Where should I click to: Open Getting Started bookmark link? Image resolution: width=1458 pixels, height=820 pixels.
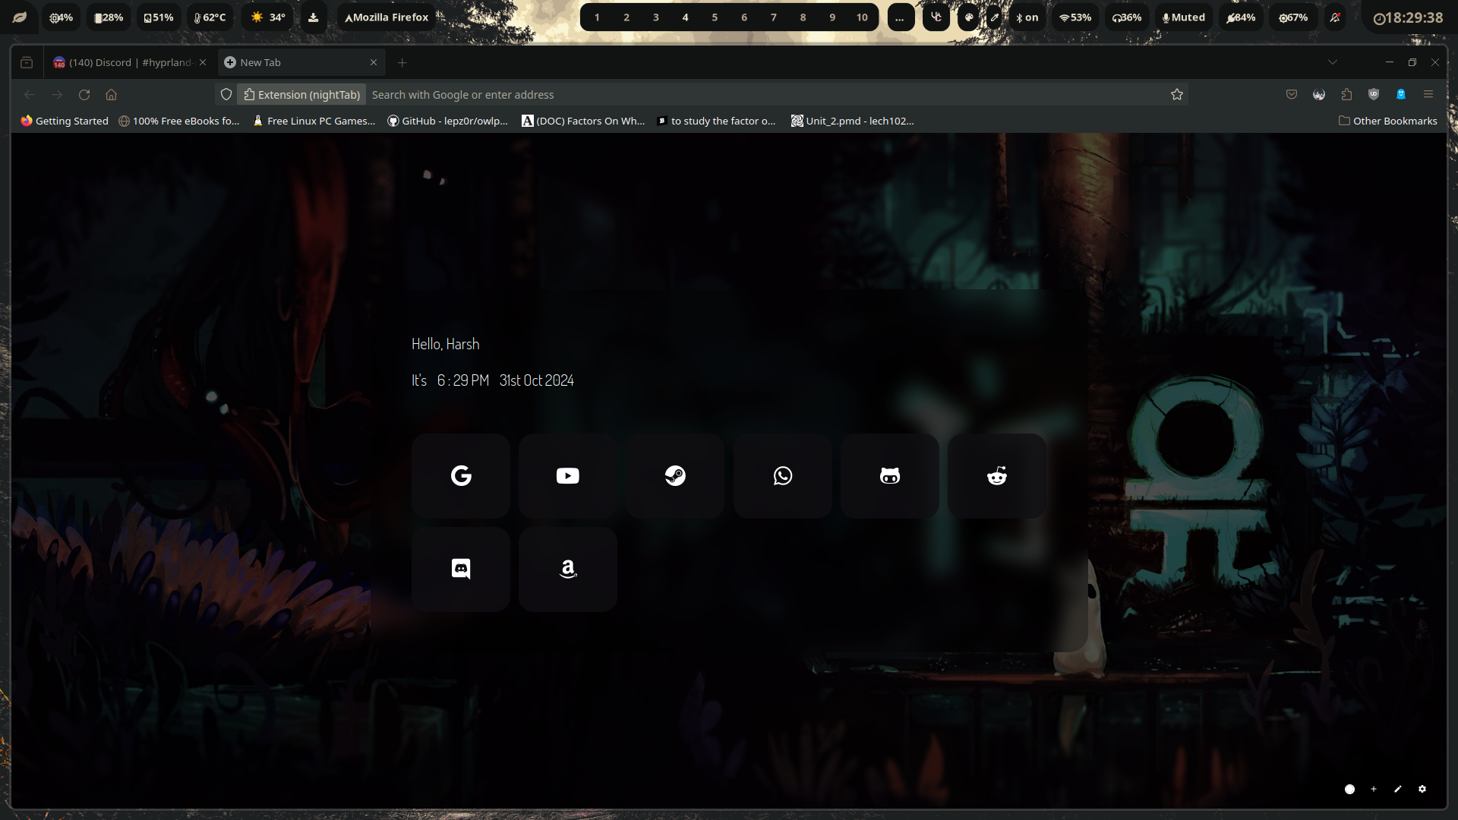pyautogui.click(x=65, y=121)
